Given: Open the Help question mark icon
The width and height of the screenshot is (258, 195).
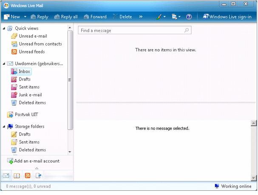Looking at the screenshot, I should tap(189, 17).
